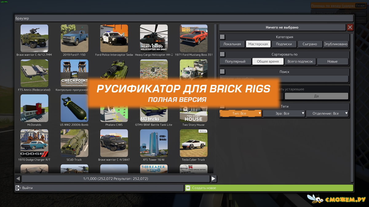This screenshot has width=369, height=207.
Task: Click the page counter 1/1,000 text
Action: [116, 178]
